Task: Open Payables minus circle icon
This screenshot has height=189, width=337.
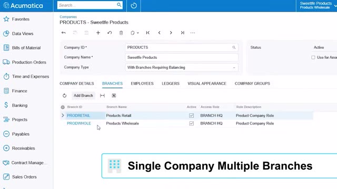Action: 6,134
